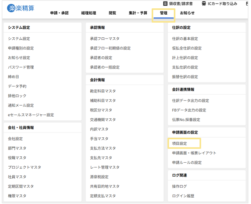Click 仕訳の基本設定 link

(x=185, y=38)
